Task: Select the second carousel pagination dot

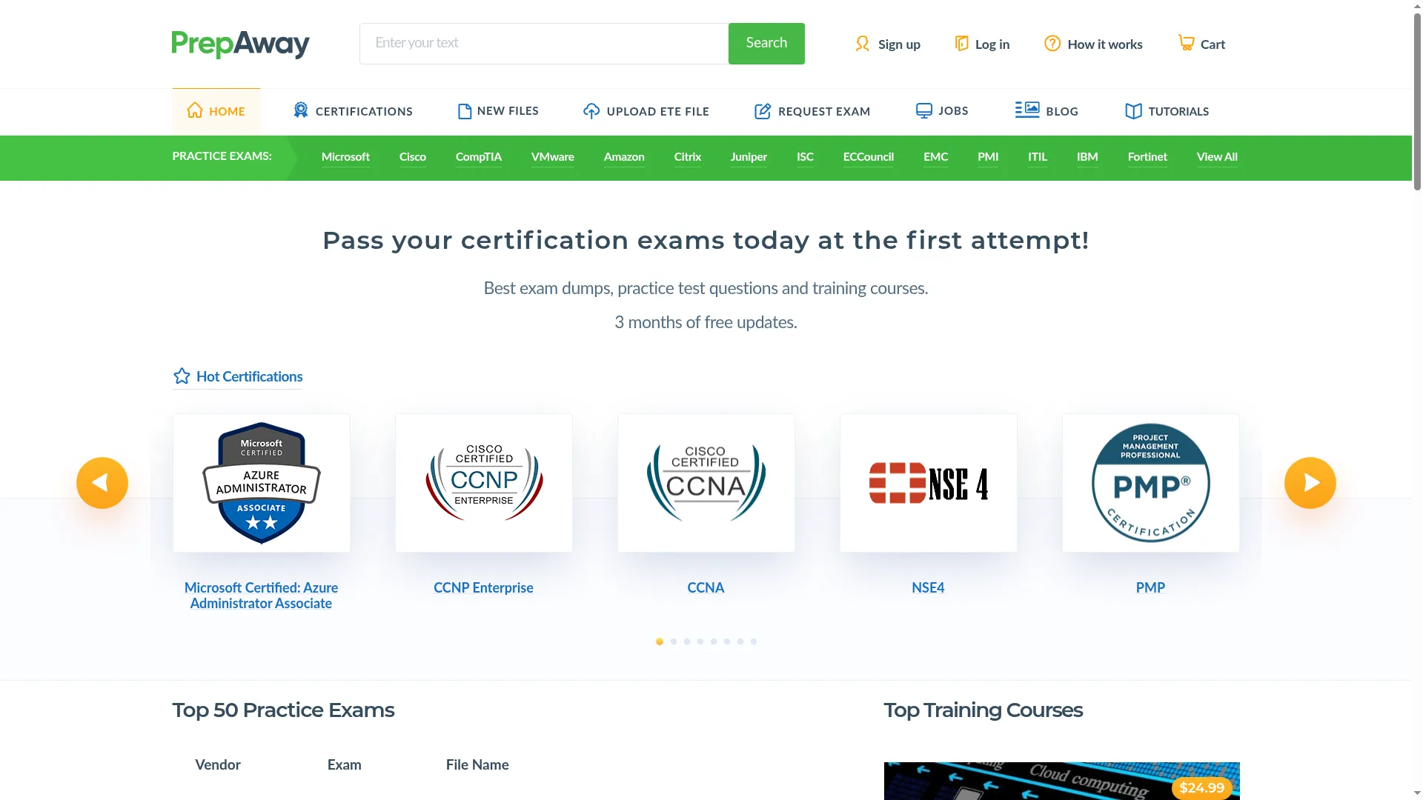Action: (x=674, y=641)
